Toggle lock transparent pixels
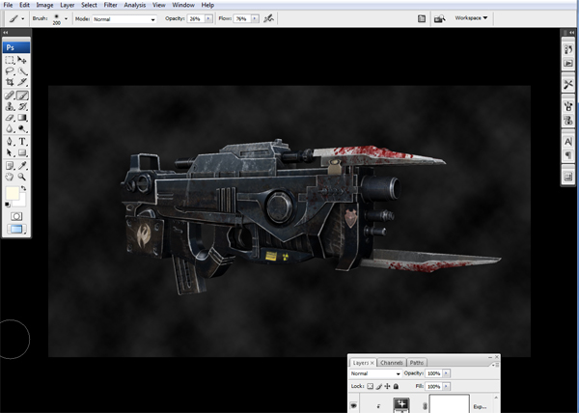Screen dimensions: 579x413 370,386
